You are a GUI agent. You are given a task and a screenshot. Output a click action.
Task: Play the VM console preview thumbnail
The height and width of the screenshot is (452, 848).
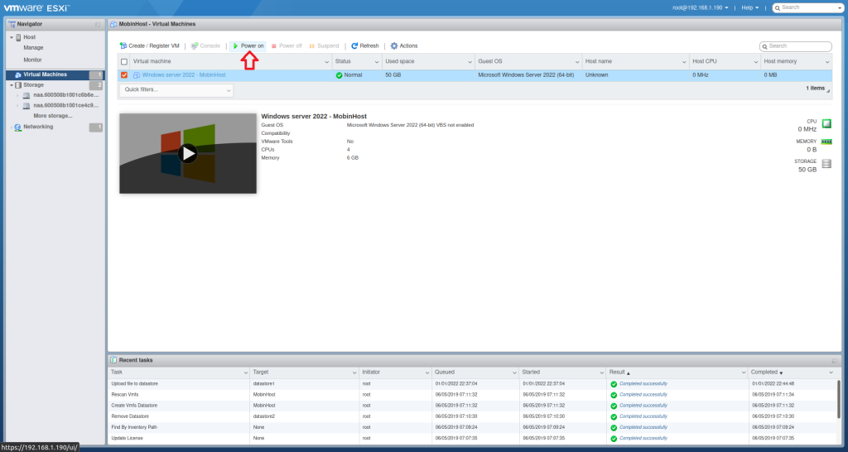[188, 153]
